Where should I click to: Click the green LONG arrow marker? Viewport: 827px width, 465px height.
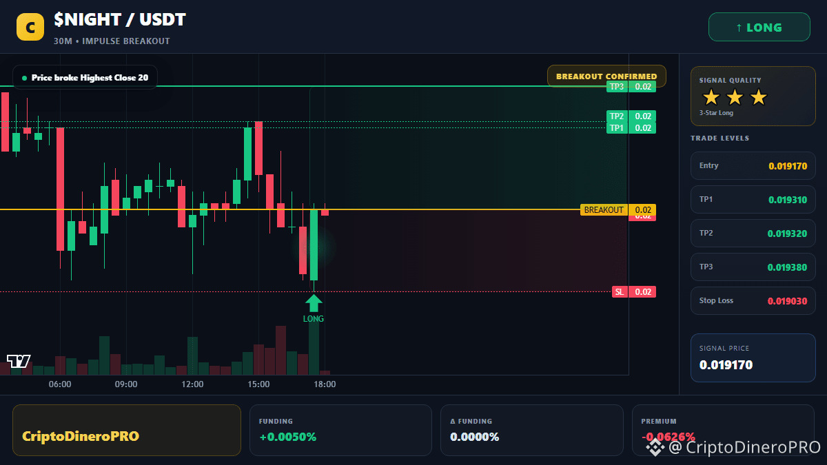[x=314, y=302]
